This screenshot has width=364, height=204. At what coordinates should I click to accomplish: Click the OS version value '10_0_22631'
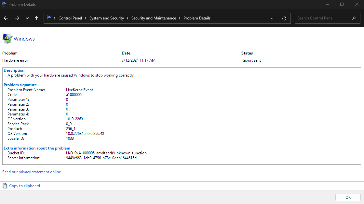coord(75,119)
